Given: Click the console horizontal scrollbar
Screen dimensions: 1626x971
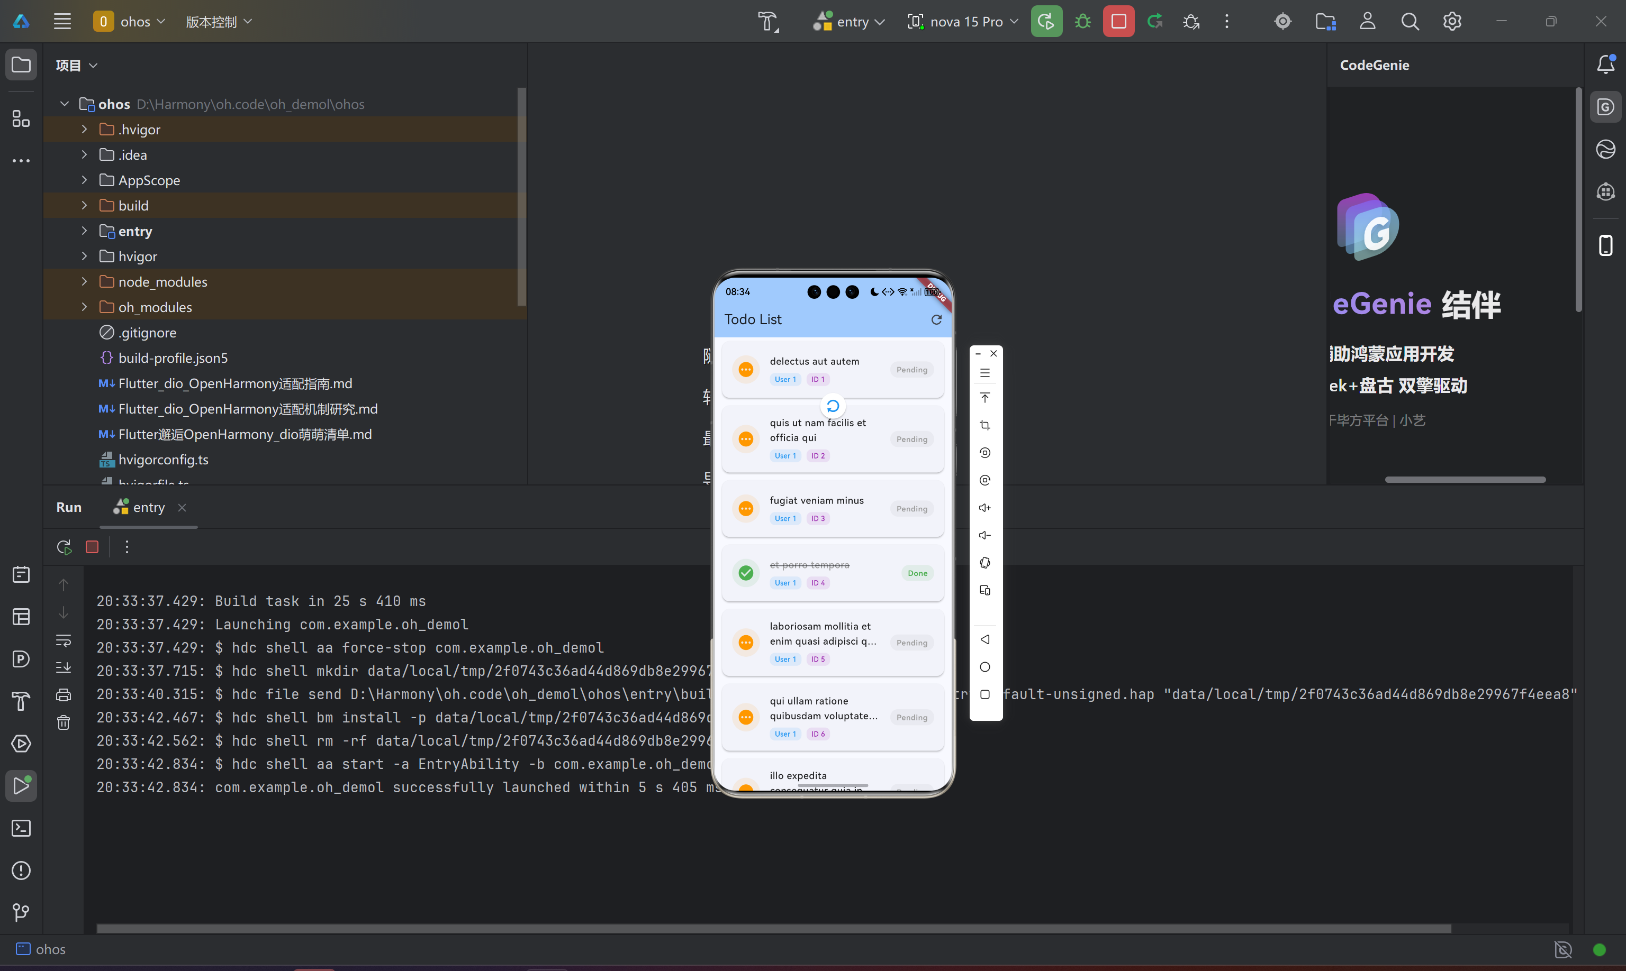Looking at the screenshot, I should [x=773, y=929].
